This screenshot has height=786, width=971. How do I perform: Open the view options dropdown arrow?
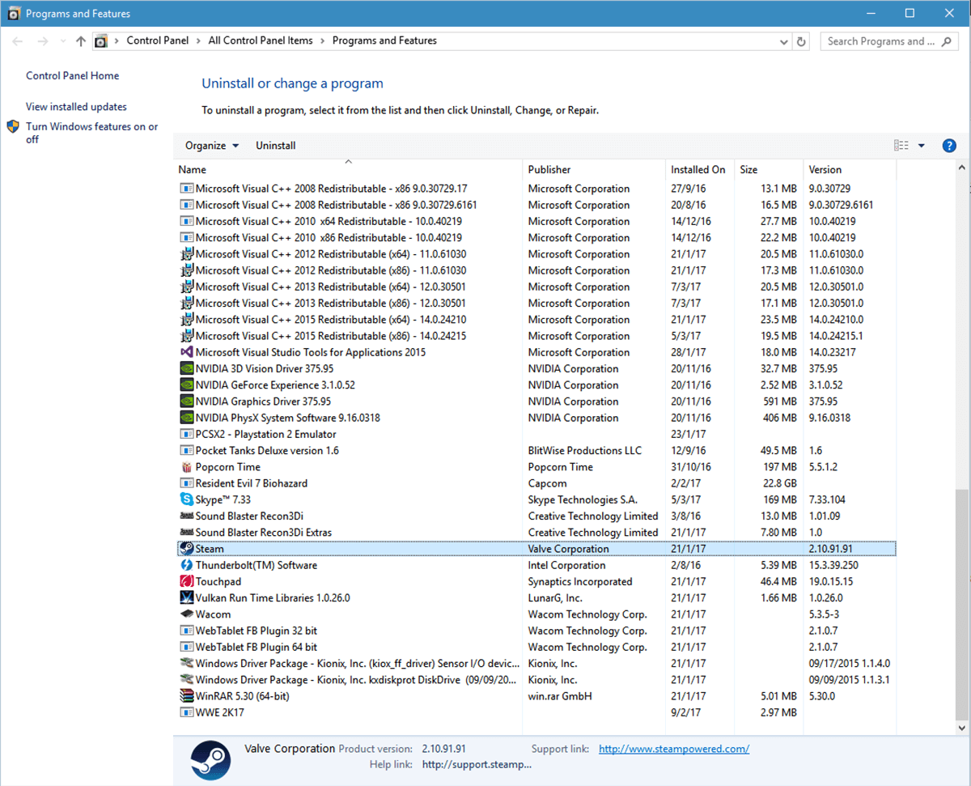[922, 146]
